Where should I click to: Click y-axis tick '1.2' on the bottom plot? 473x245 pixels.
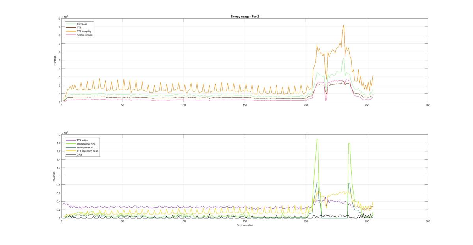pos(58,168)
